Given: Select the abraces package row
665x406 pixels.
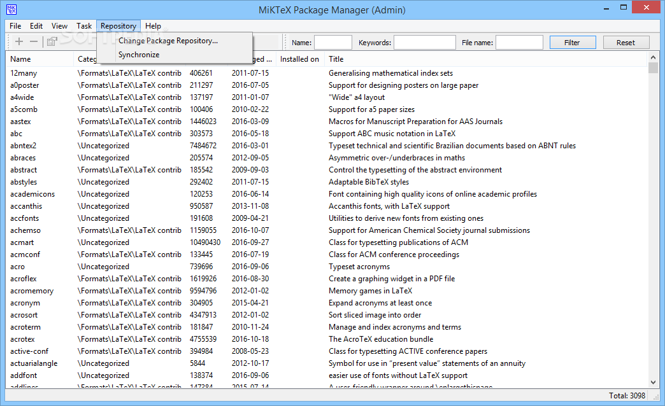Looking at the screenshot, I should [x=327, y=158].
